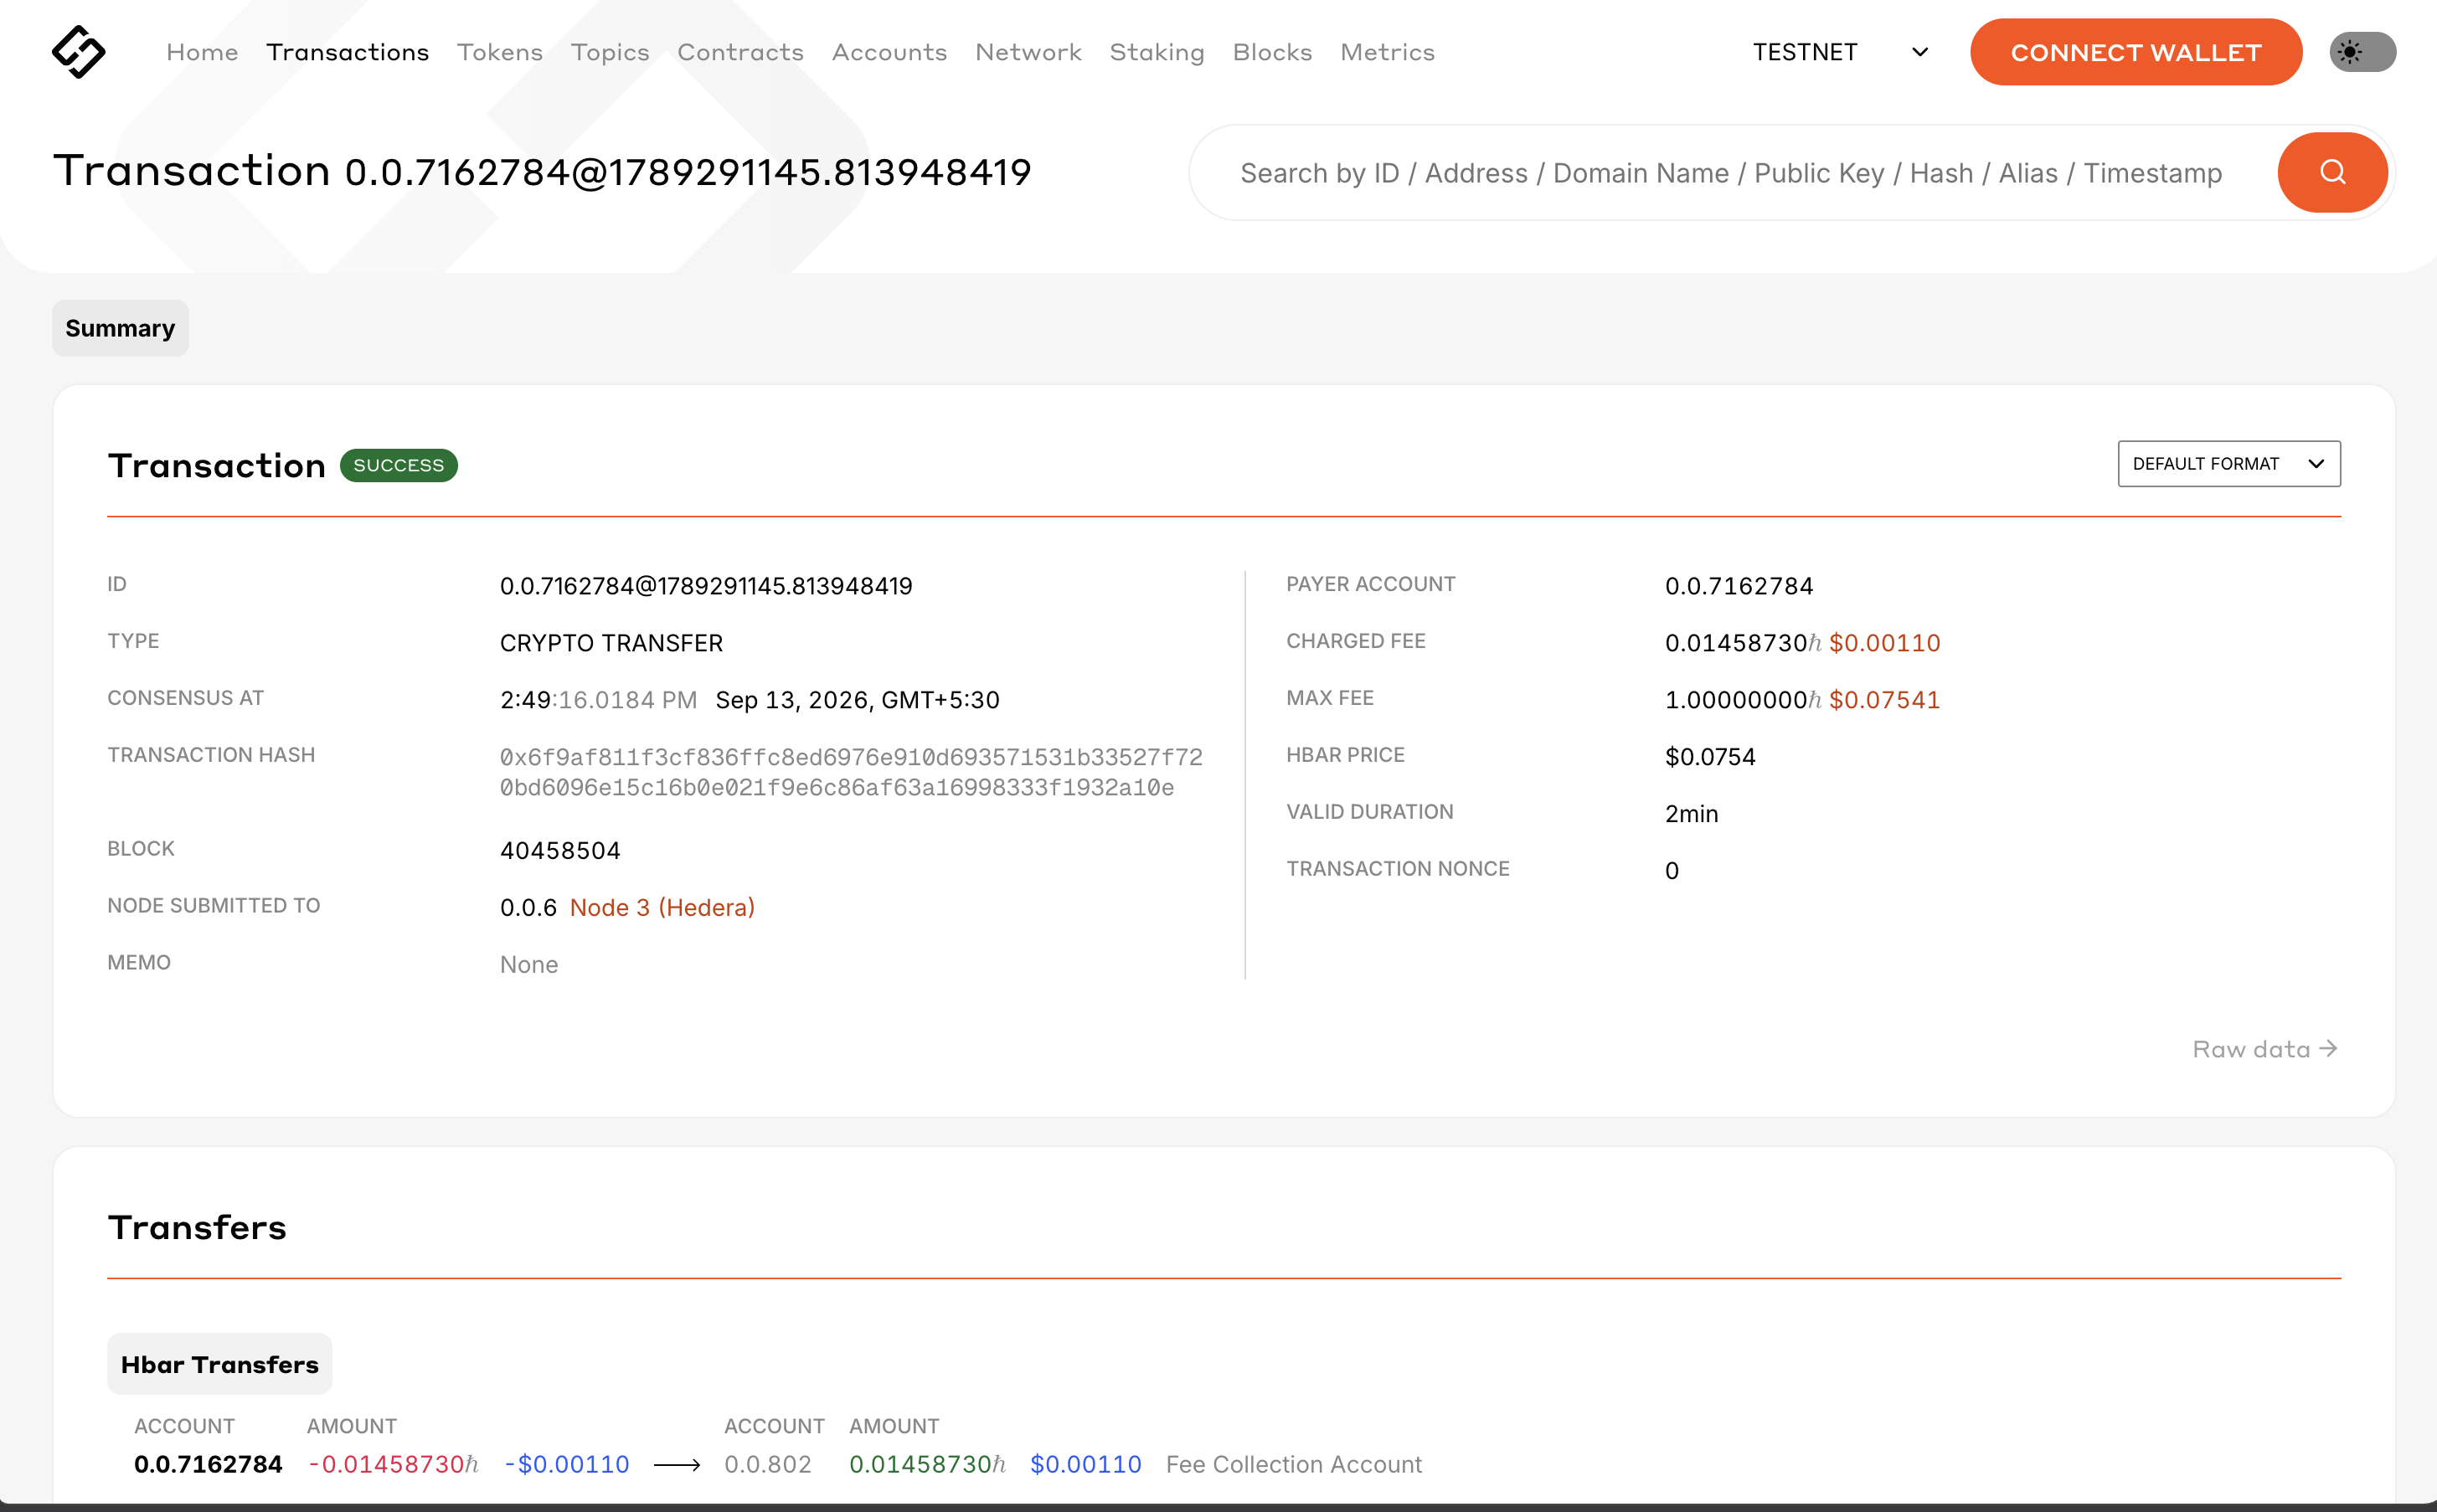
Task: Open the Staking page
Action: (1157, 52)
